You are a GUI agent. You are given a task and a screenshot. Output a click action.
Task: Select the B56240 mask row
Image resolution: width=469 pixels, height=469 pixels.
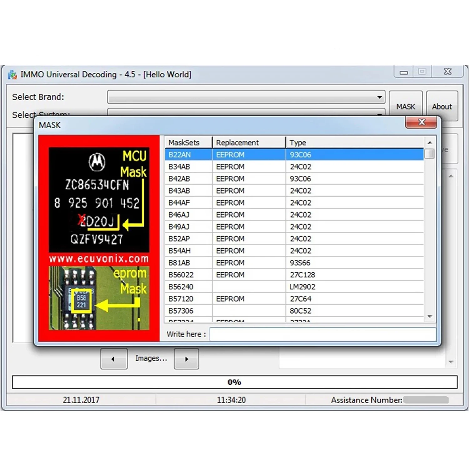click(294, 287)
